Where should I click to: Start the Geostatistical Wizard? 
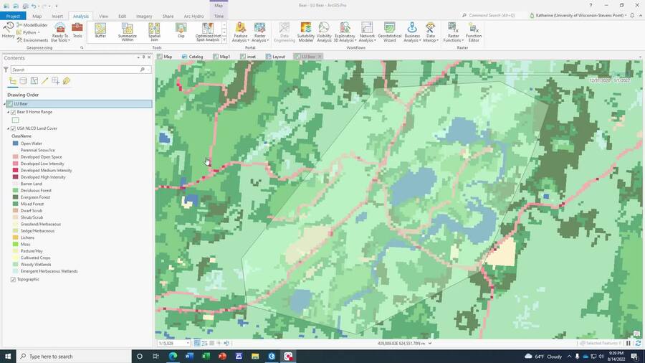389,32
